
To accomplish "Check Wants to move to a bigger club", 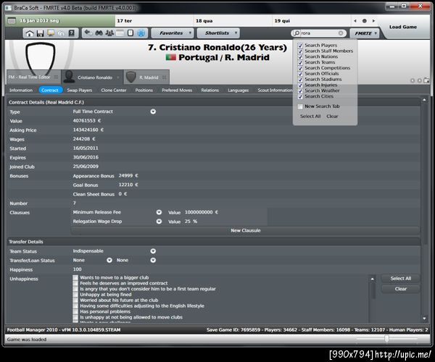I will coord(75,277).
